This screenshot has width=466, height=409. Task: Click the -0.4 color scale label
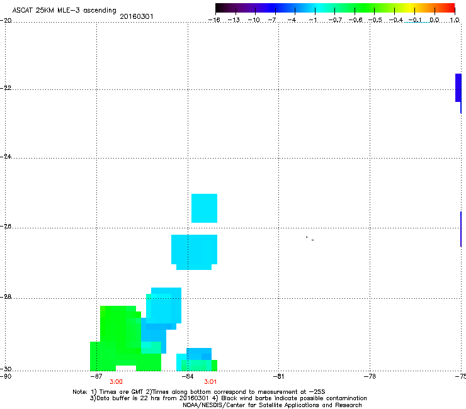click(395, 20)
